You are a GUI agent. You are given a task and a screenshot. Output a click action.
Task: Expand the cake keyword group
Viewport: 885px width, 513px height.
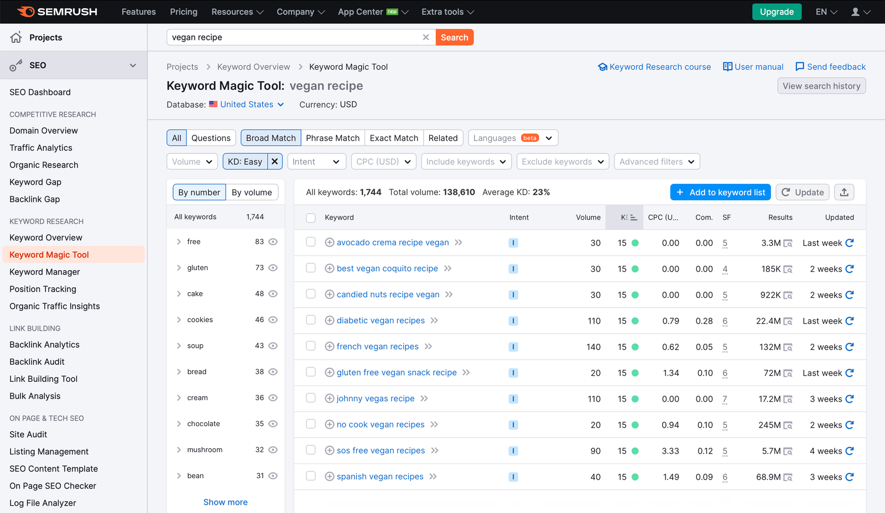179,294
